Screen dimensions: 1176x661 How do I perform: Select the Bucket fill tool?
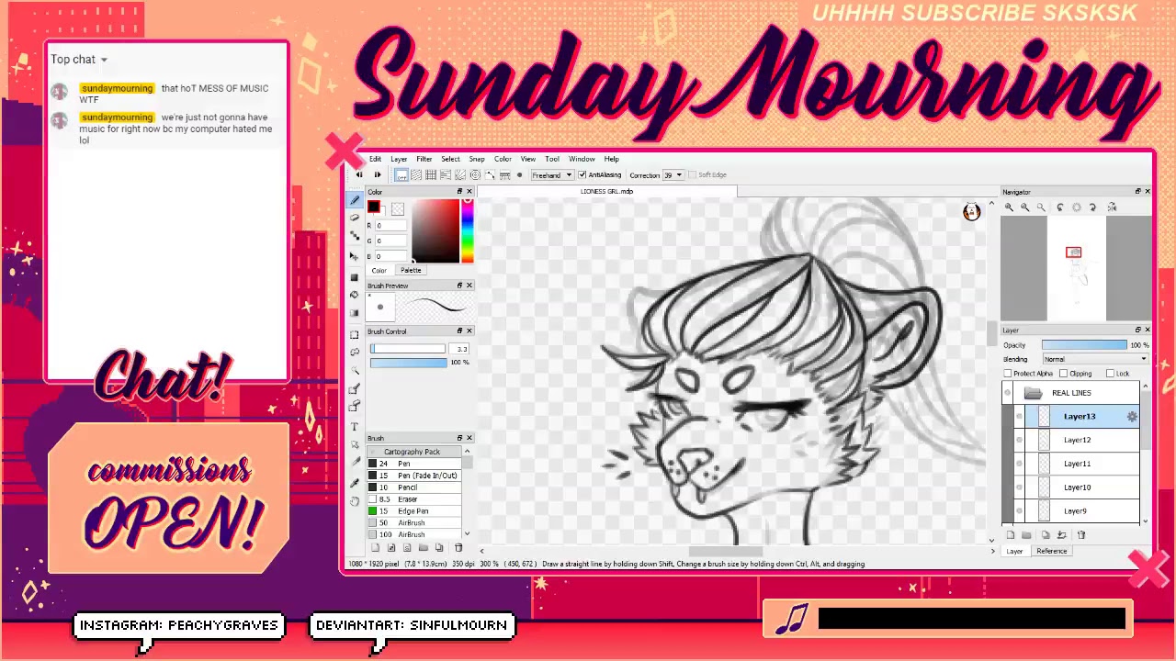click(355, 295)
